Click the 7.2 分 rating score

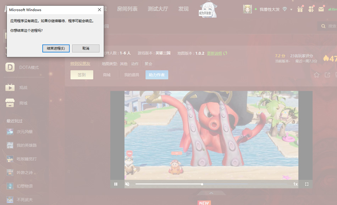click(x=280, y=56)
